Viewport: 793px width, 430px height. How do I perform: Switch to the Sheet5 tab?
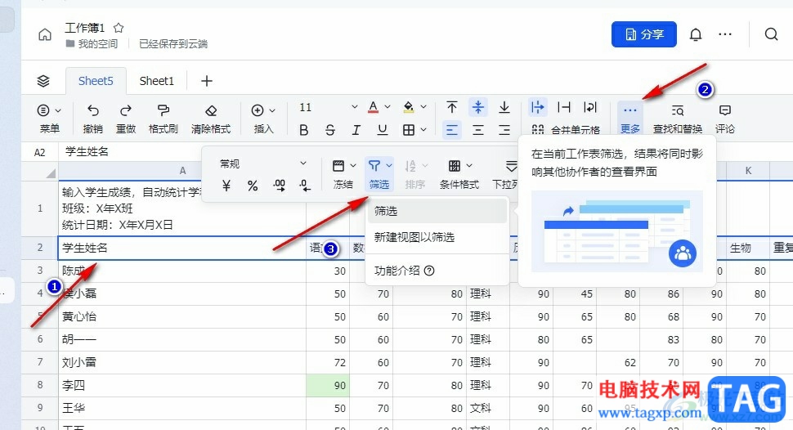point(96,81)
